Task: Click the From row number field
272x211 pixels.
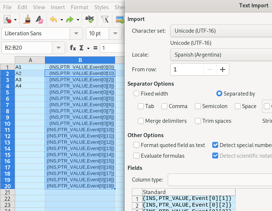Action: pos(187,69)
